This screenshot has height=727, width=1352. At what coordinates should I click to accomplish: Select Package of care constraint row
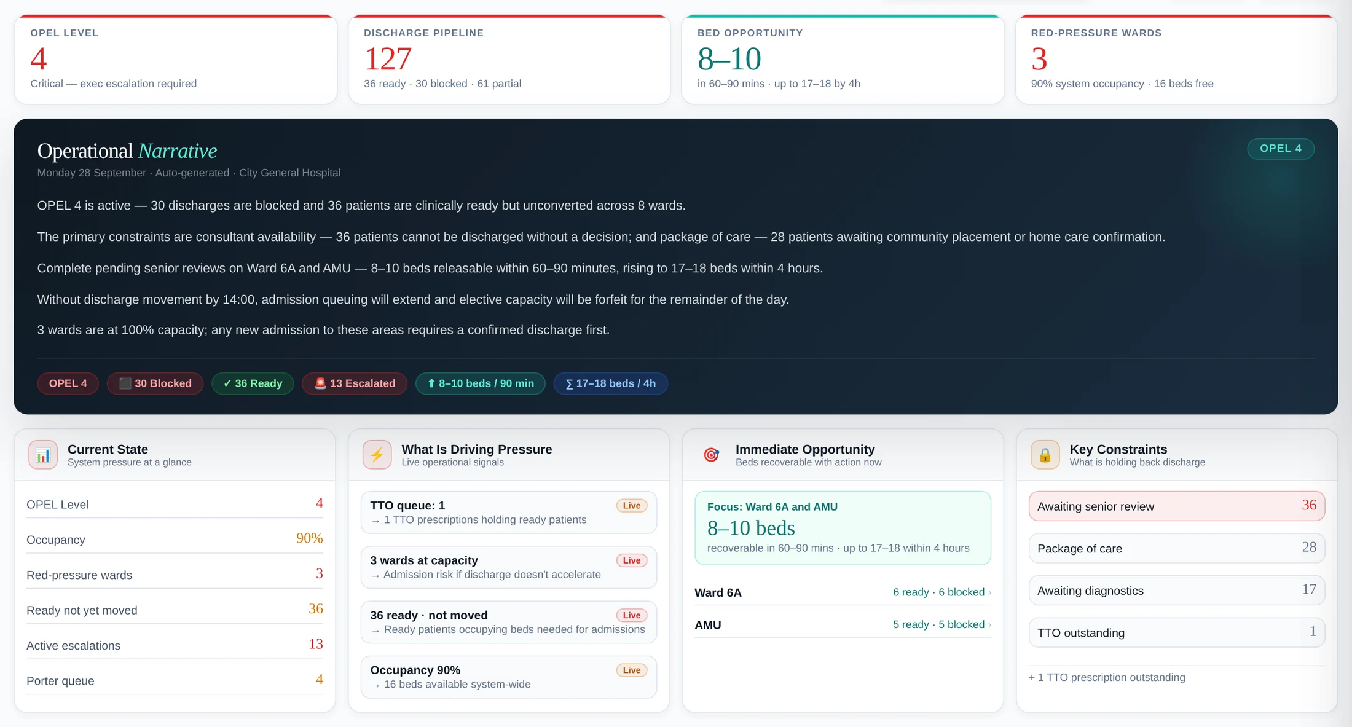[x=1177, y=548]
